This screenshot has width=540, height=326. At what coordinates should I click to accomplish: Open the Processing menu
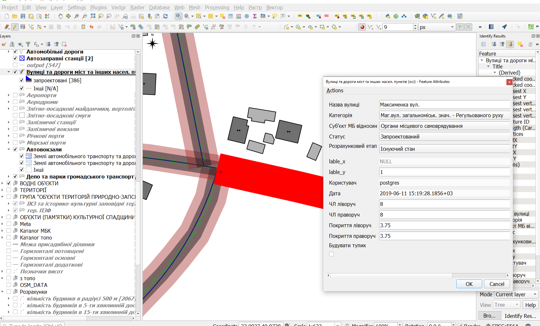(217, 7)
